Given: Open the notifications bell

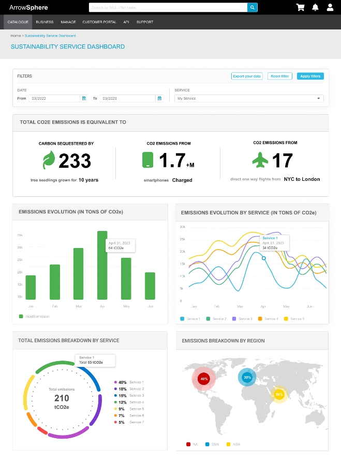Looking at the screenshot, I should click(x=315, y=7).
